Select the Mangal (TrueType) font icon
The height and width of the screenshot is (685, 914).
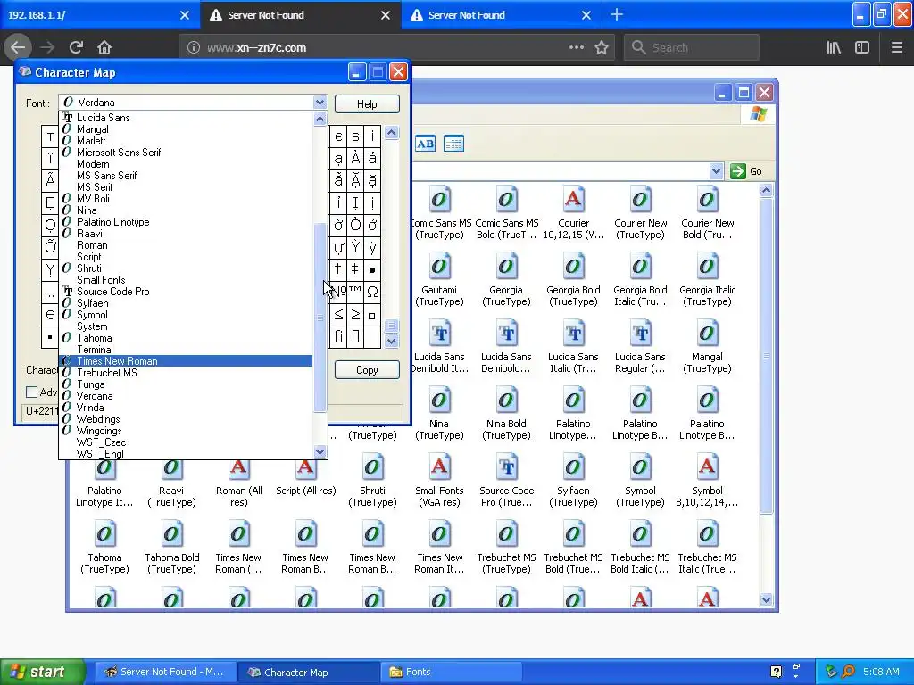click(x=707, y=347)
